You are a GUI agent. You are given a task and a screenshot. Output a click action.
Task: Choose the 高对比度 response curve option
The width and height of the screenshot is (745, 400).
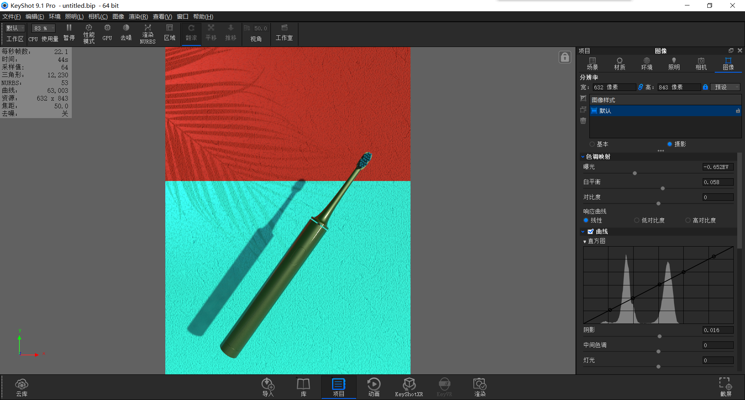tap(687, 220)
